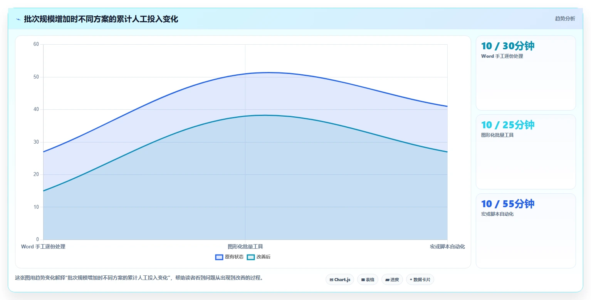Click the Word 手工逐份处理 card caption
The height and width of the screenshot is (300, 591).
click(502, 56)
